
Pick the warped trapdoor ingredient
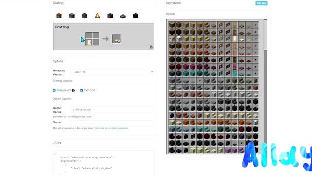coord(242,73)
